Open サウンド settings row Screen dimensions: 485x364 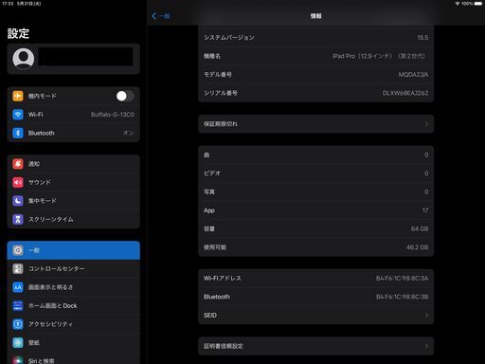(74, 182)
